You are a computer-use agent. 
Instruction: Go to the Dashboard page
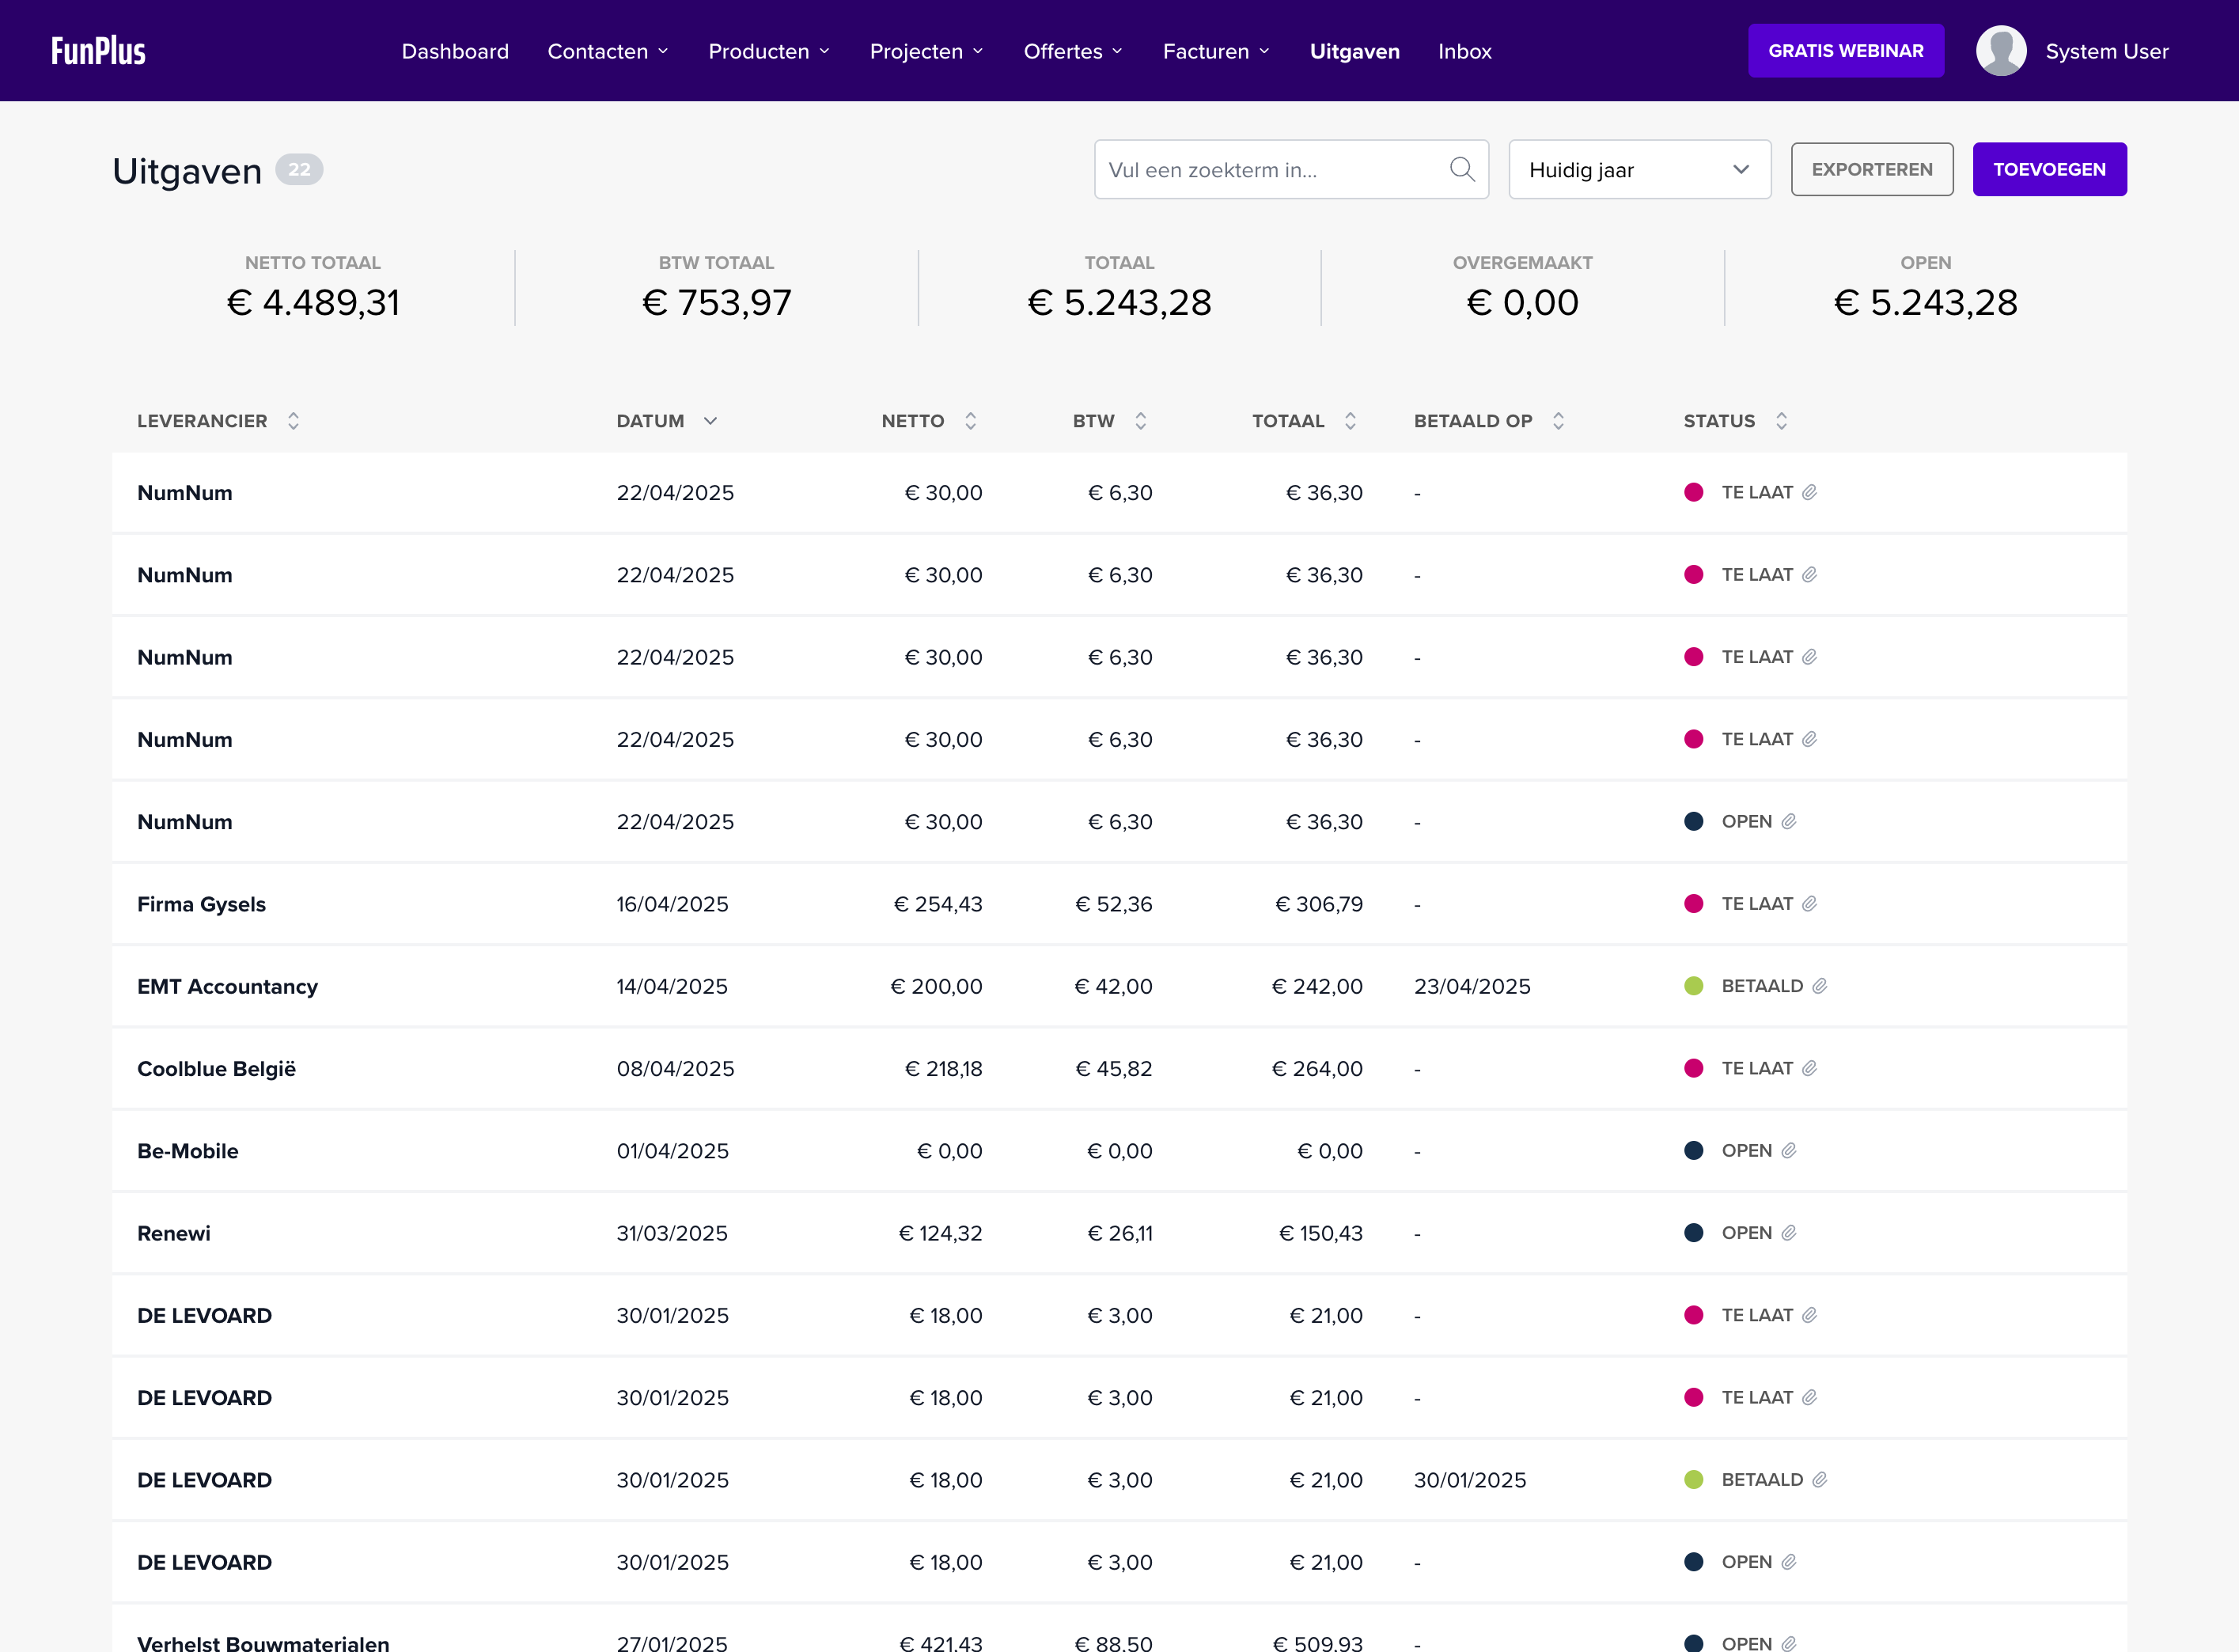455,51
